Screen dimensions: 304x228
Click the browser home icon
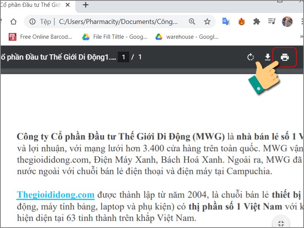[x=13, y=22]
